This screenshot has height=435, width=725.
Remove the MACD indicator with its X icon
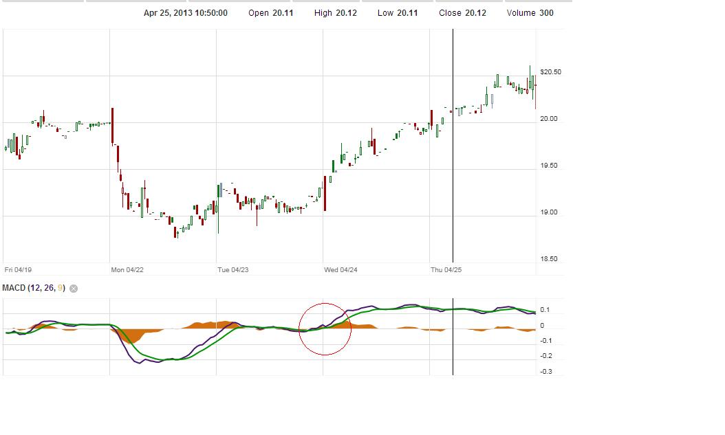click(74, 289)
